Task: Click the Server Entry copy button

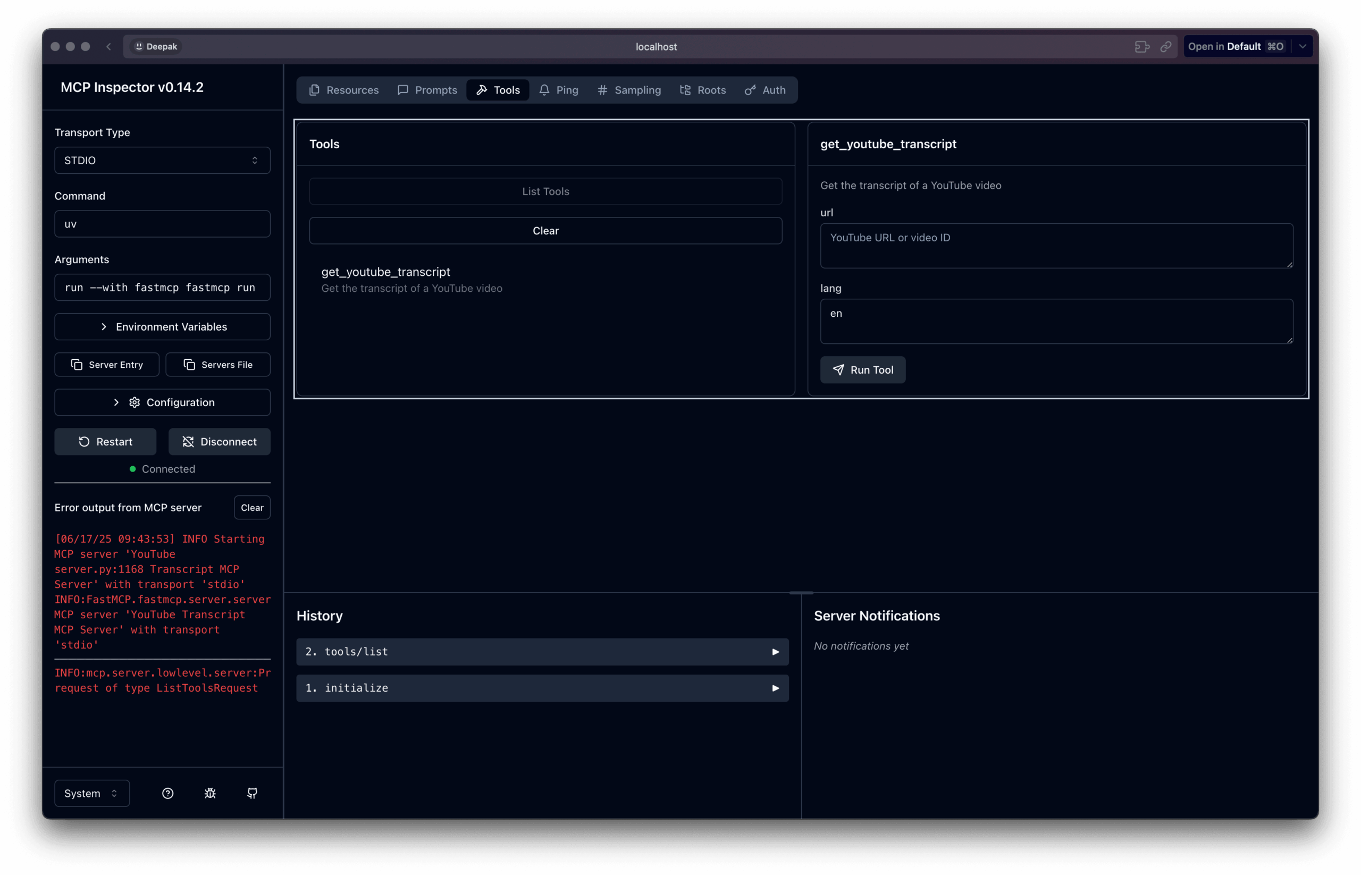Action: [107, 365]
